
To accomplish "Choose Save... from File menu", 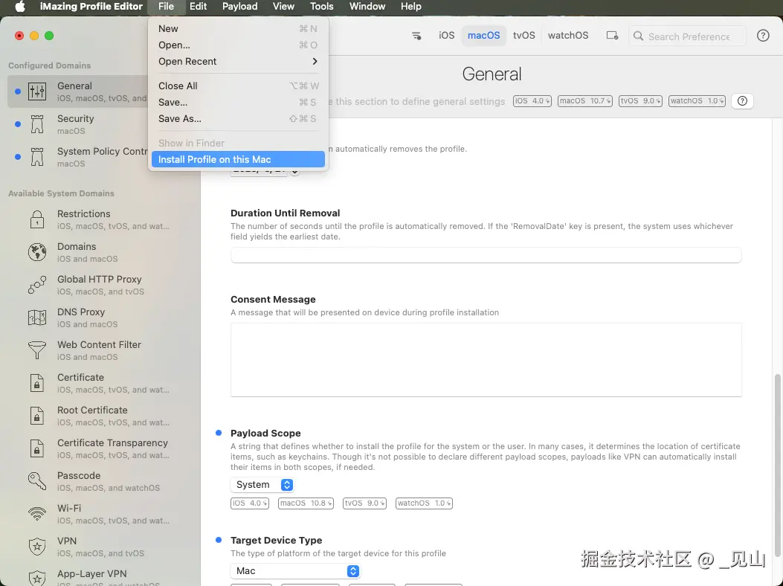I will (x=238, y=103).
